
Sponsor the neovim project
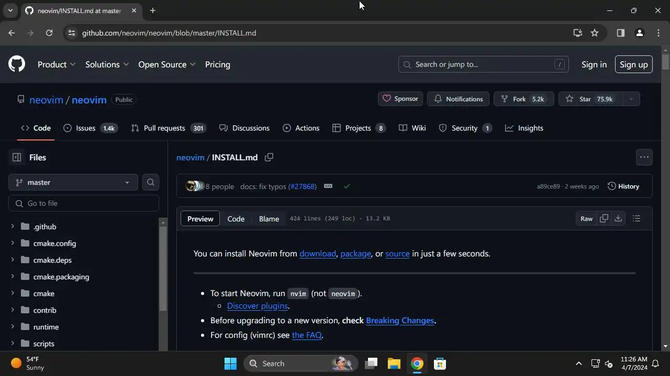400,99
